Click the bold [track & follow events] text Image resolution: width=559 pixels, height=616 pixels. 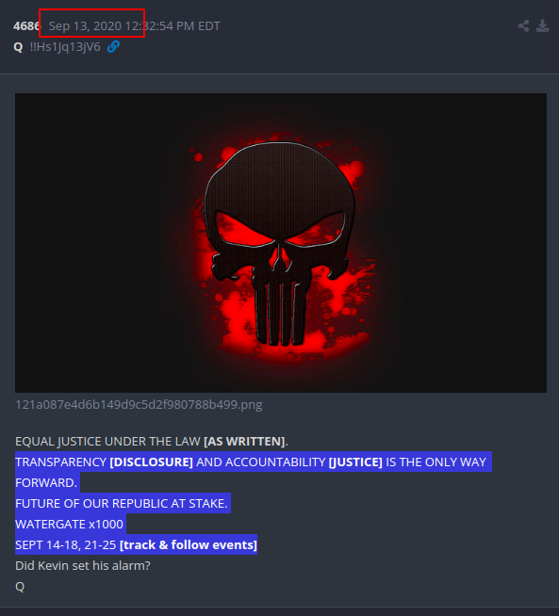(x=189, y=545)
